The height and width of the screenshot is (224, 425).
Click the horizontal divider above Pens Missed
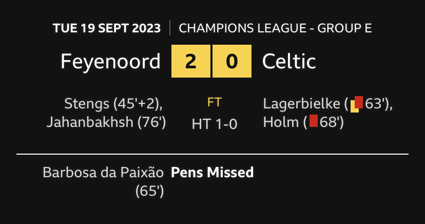pyautogui.click(x=212, y=154)
